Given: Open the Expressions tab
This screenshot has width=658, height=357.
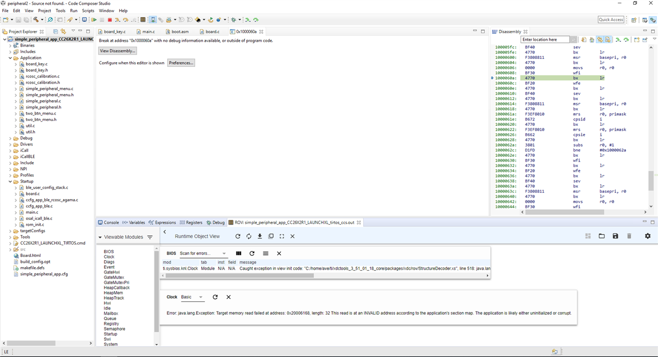Looking at the screenshot, I should [x=162, y=223].
